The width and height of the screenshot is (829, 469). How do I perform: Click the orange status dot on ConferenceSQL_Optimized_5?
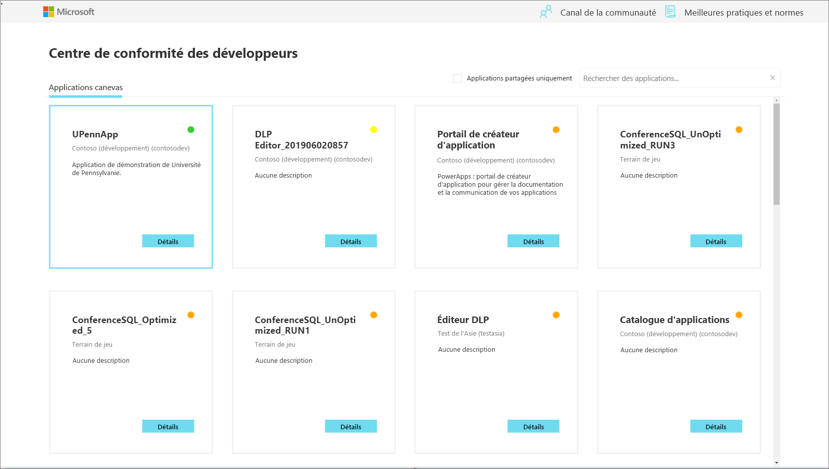(x=191, y=315)
